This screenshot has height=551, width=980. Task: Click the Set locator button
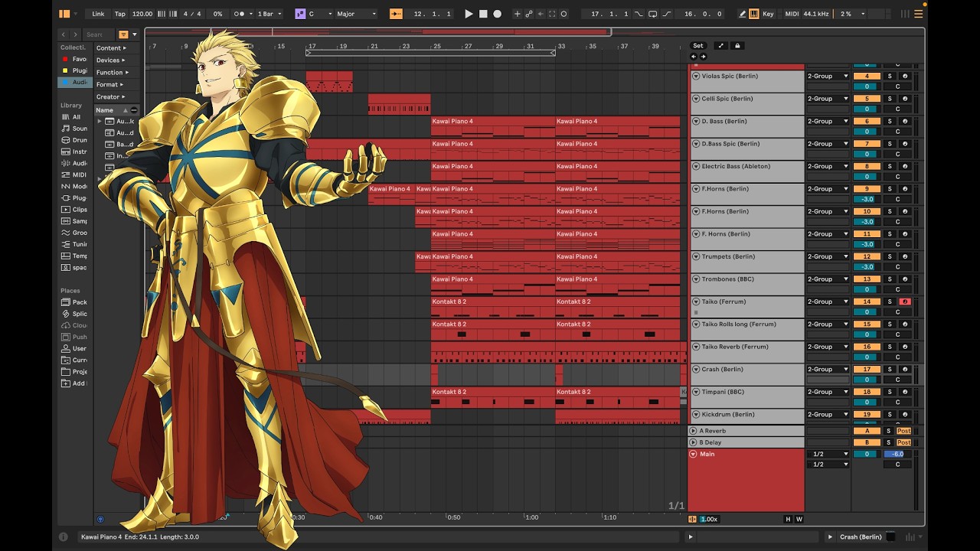pos(698,46)
